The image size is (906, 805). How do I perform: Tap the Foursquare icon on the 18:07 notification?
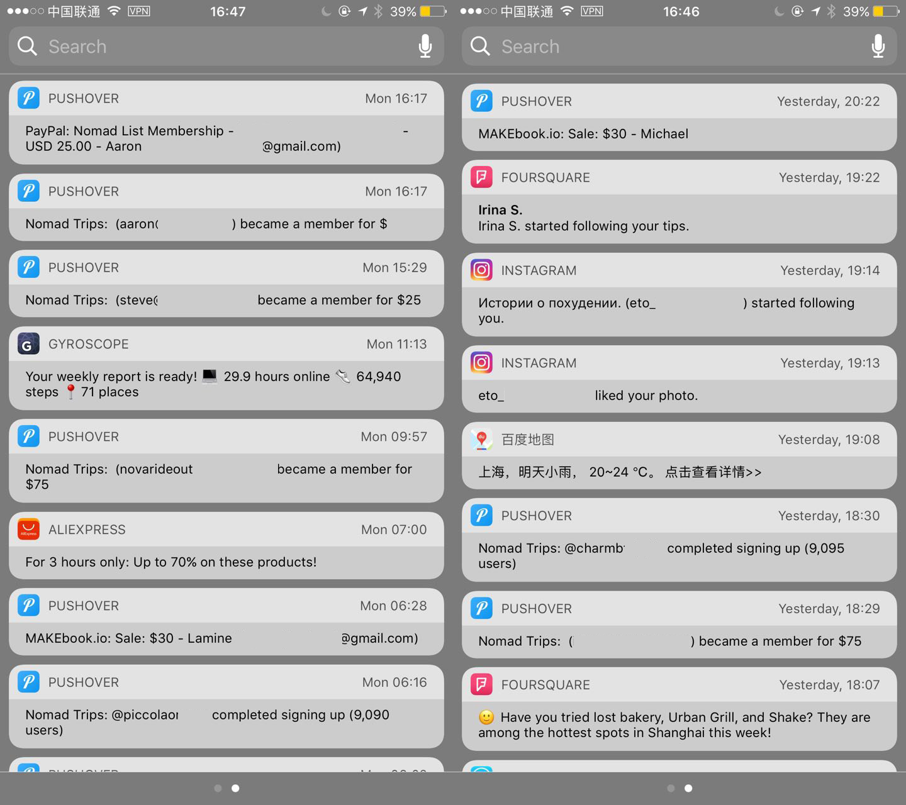(481, 685)
